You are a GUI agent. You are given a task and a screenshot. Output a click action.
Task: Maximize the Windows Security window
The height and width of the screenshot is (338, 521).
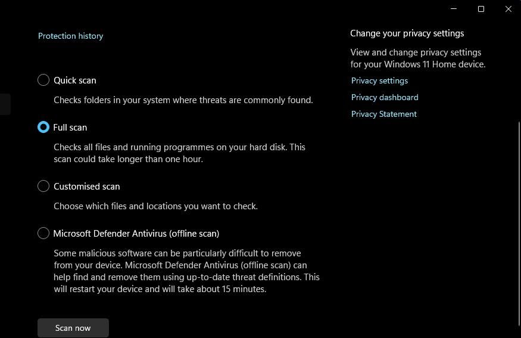pyautogui.click(x=481, y=9)
